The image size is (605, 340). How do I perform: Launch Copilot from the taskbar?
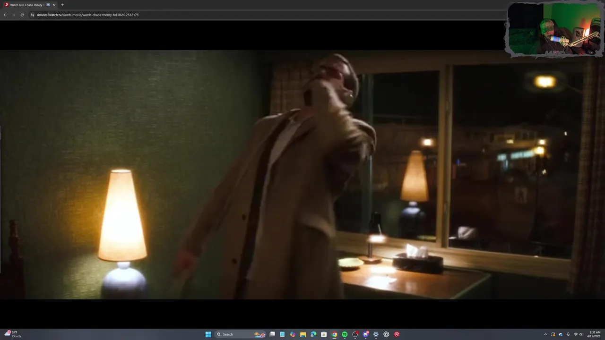pyautogui.click(x=293, y=334)
